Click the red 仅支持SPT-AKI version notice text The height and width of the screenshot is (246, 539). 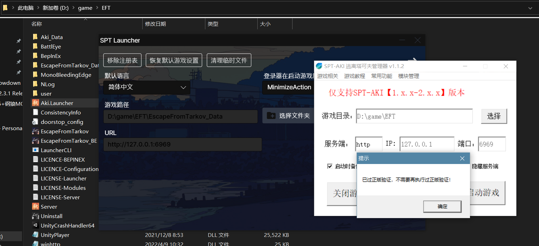click(397, 93)
